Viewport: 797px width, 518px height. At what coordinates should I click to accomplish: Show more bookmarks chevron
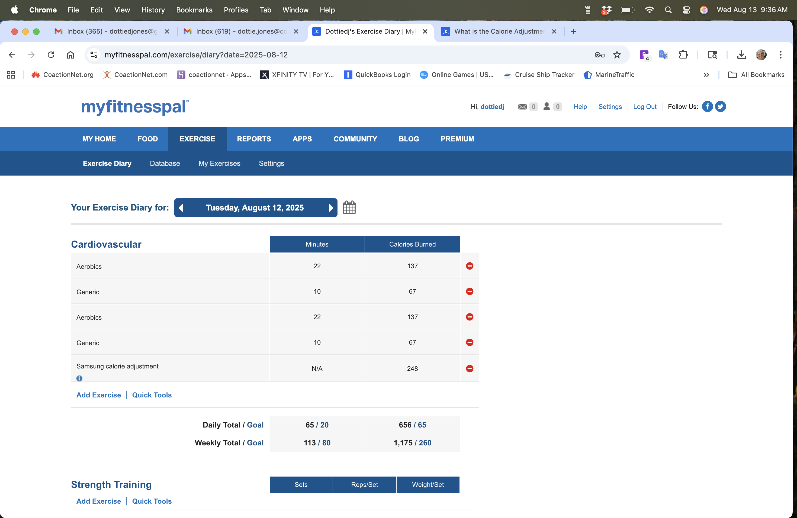[x=706, y=75]
